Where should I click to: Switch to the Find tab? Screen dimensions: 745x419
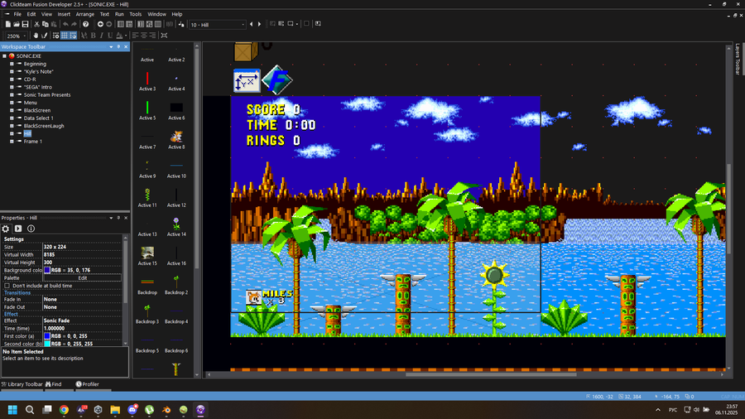(x=53, y=384)
